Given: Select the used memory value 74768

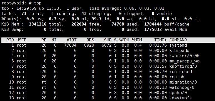Looking at the screenshot, I should (x=118, y=24).
